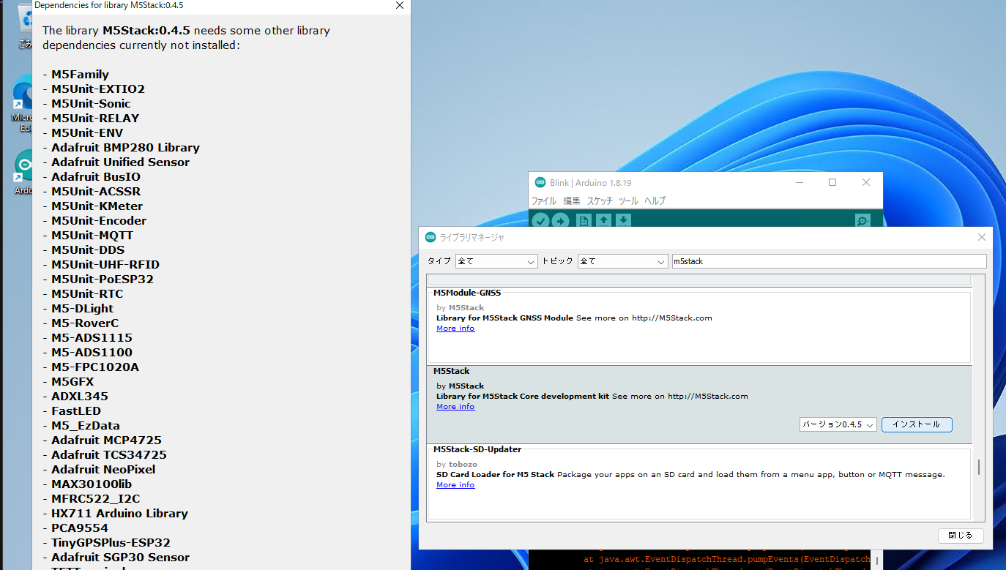Click the Verify checkmark icon in Arduino toolbar
The height and width of the screenshot is (570, 1006).
(x=540, y=220)
